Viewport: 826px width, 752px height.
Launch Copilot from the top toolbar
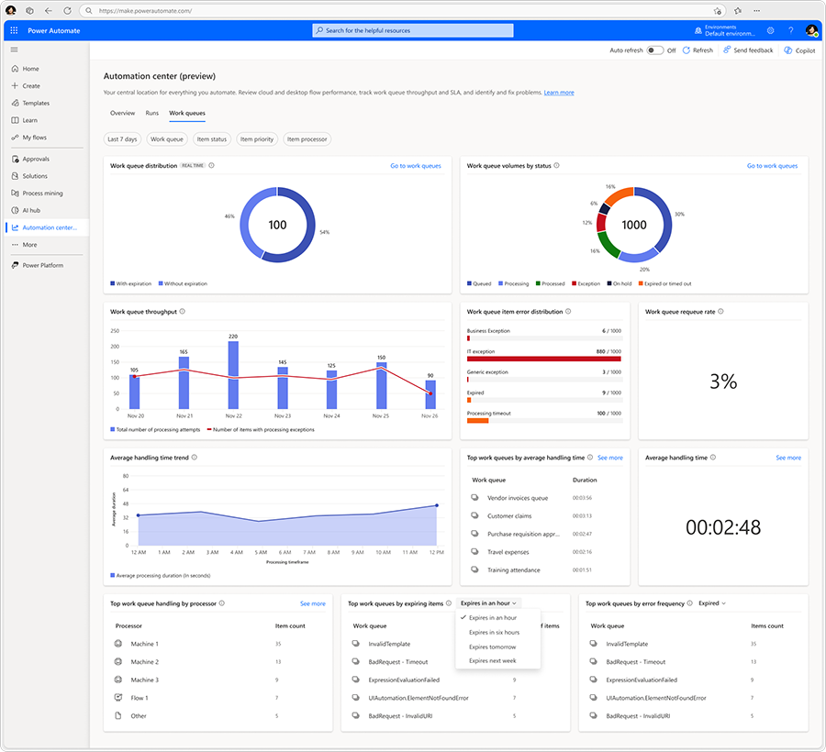point(798,50)
